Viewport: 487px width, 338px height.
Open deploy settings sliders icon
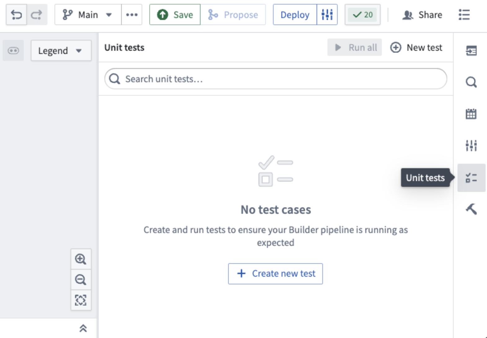(327, 15)
